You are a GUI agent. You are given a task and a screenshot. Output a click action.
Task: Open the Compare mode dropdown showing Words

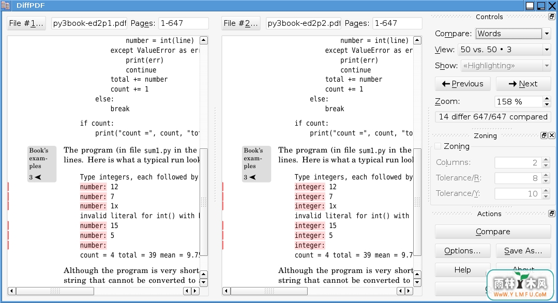[x=513, y=34]
